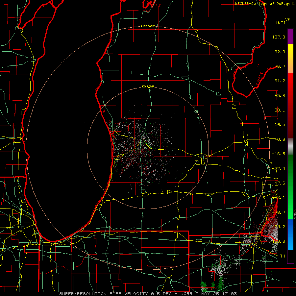The image size is (296, 296).
Task: Select the 45.6 velocity scale value
Action: click(x=280, y=95)
